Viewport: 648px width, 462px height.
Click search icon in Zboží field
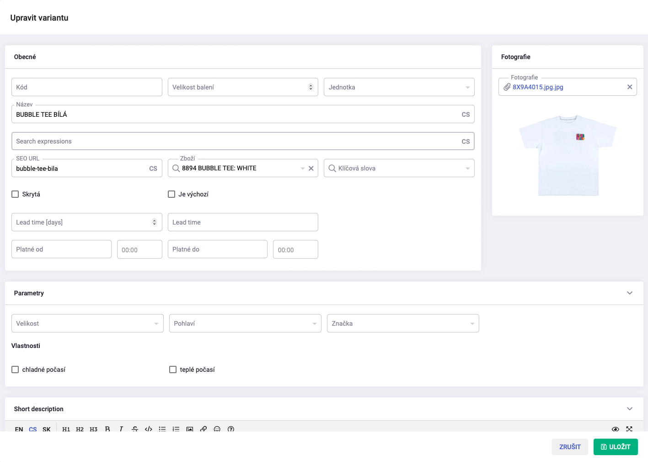(176, 168)
